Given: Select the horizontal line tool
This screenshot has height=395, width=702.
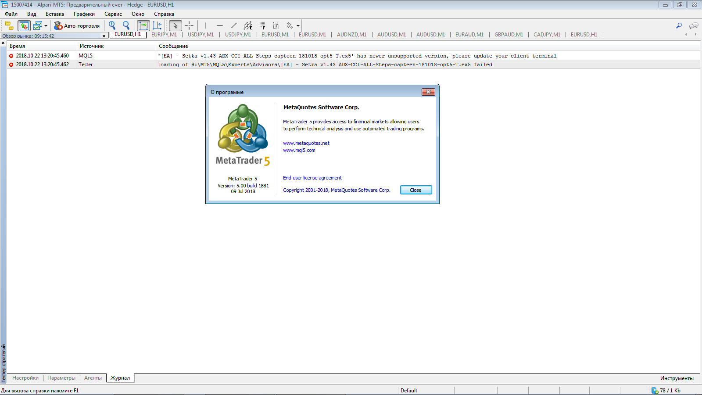Looking at the screenshot, I should pos(220,25).
